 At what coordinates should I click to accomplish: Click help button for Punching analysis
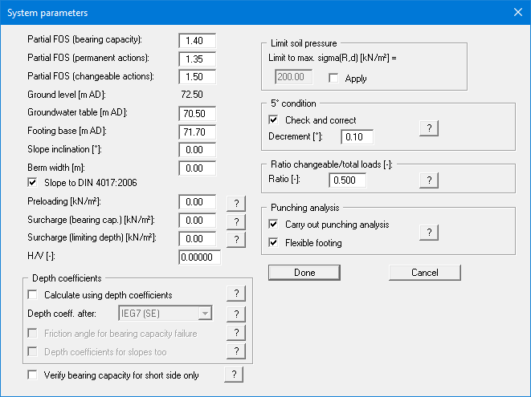(x=430, y=233)
